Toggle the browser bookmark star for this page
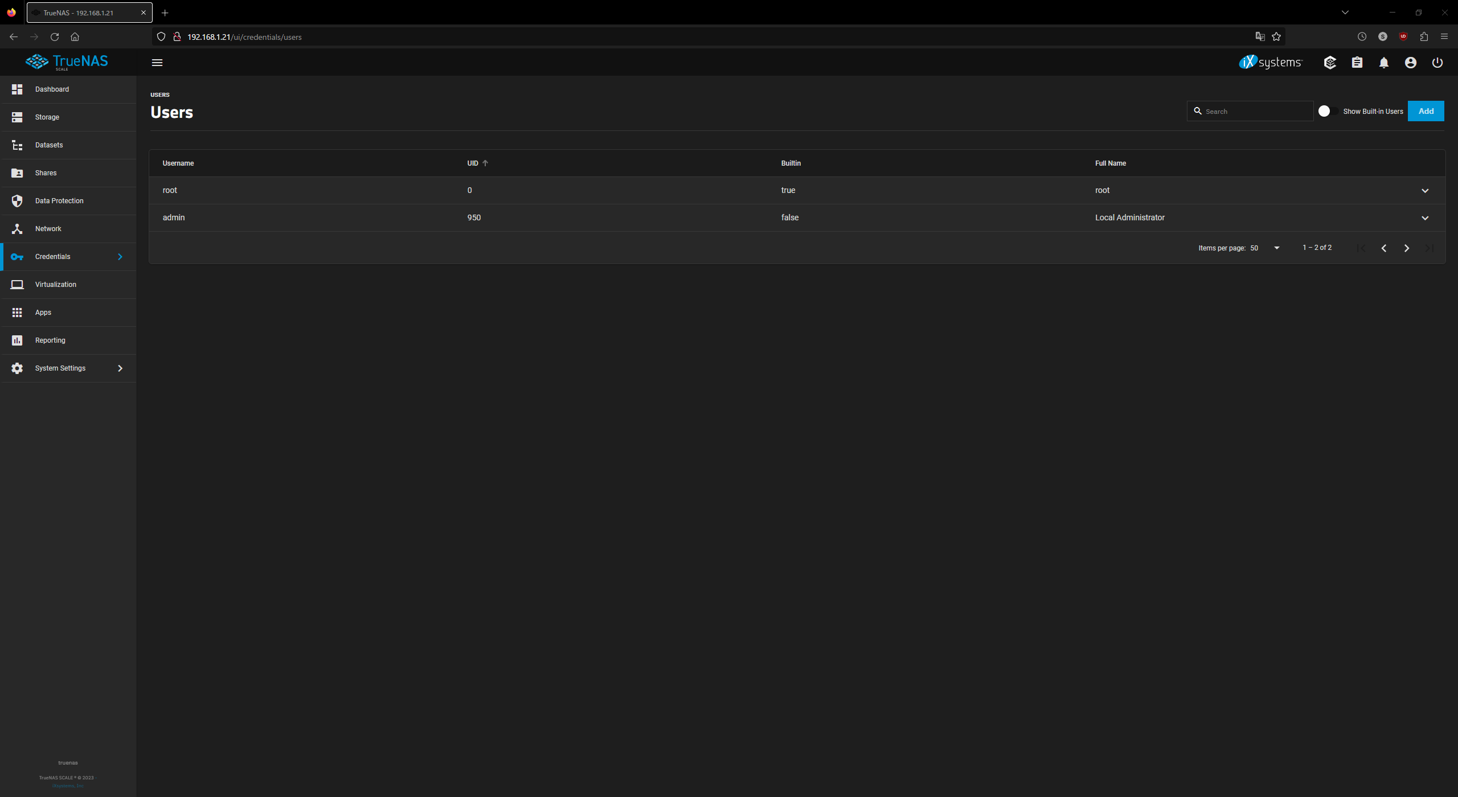 [x=1276, y=36]
